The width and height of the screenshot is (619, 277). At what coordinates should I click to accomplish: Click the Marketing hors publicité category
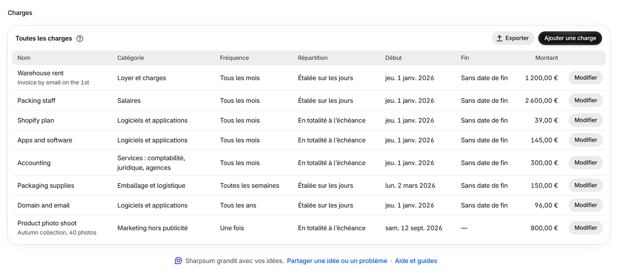click(x=152, y=228)
